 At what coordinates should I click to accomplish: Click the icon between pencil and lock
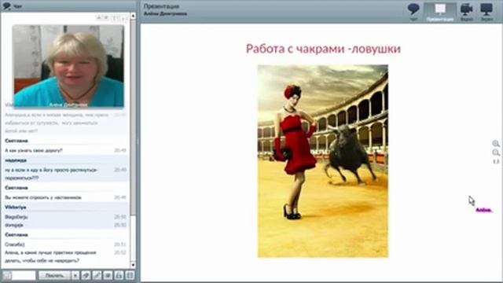click(108, 275)
